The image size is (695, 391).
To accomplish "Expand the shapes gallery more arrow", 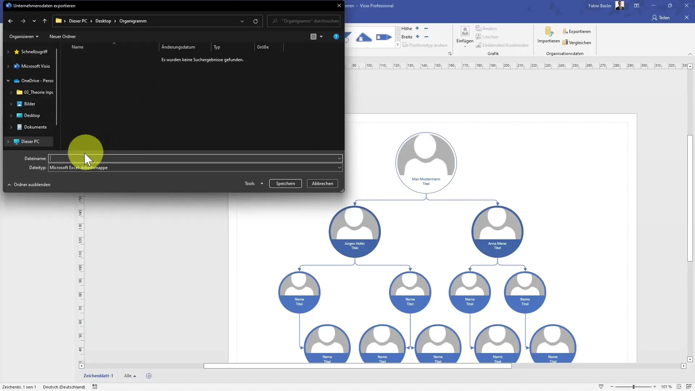I will [x=397, y=45].
